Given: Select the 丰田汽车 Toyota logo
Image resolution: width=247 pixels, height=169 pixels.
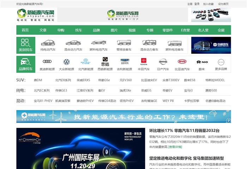Looking at the screenshot, I should click(x=144, y=62).
